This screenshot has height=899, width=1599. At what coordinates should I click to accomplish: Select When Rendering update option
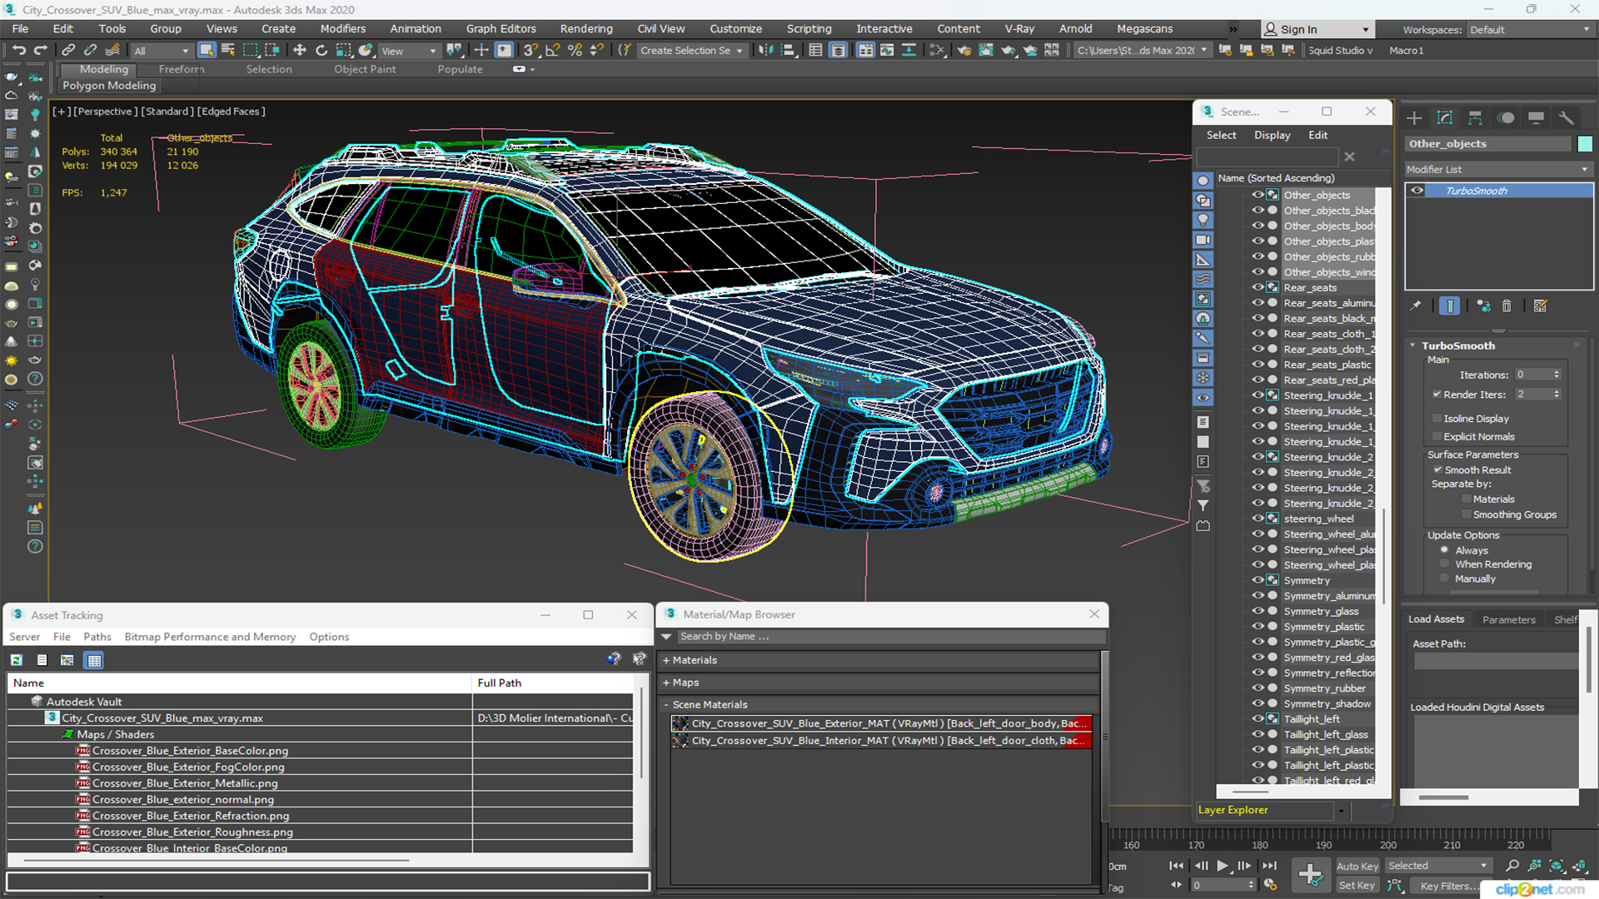click(1445, 564)
